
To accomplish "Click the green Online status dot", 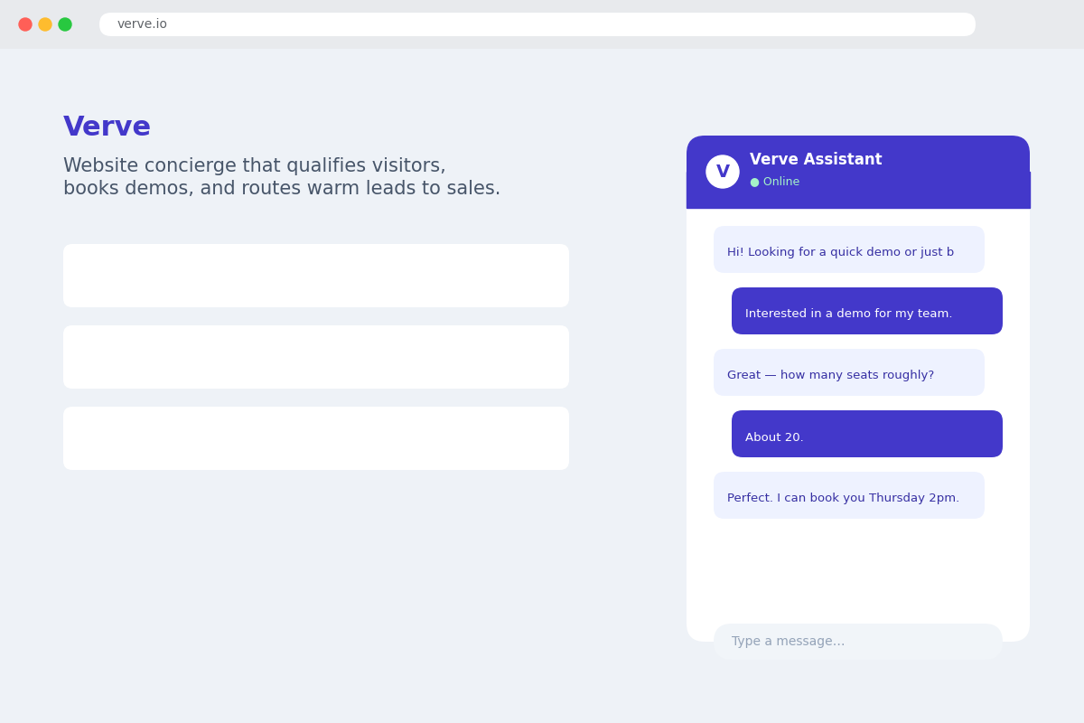I will (754, 183).
